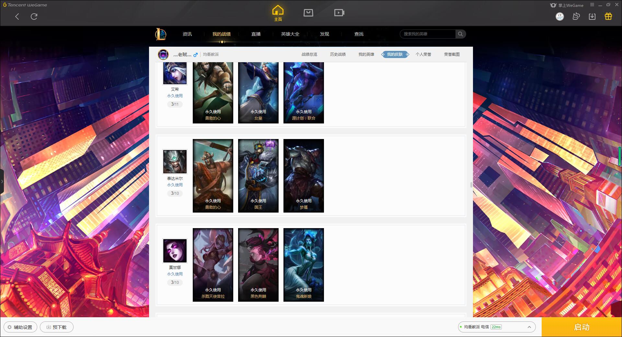Click 永久使用 link under 艾希 portrait

pyautogui.click(x=175, y=96)
